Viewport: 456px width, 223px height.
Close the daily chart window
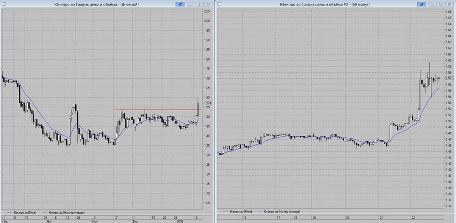(207, 4)
